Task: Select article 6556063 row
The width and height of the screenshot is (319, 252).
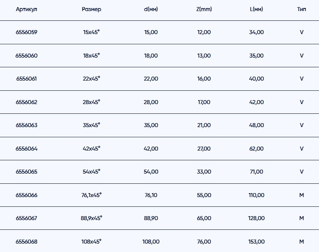Action: pyautogui.click(x=27, y=125)
